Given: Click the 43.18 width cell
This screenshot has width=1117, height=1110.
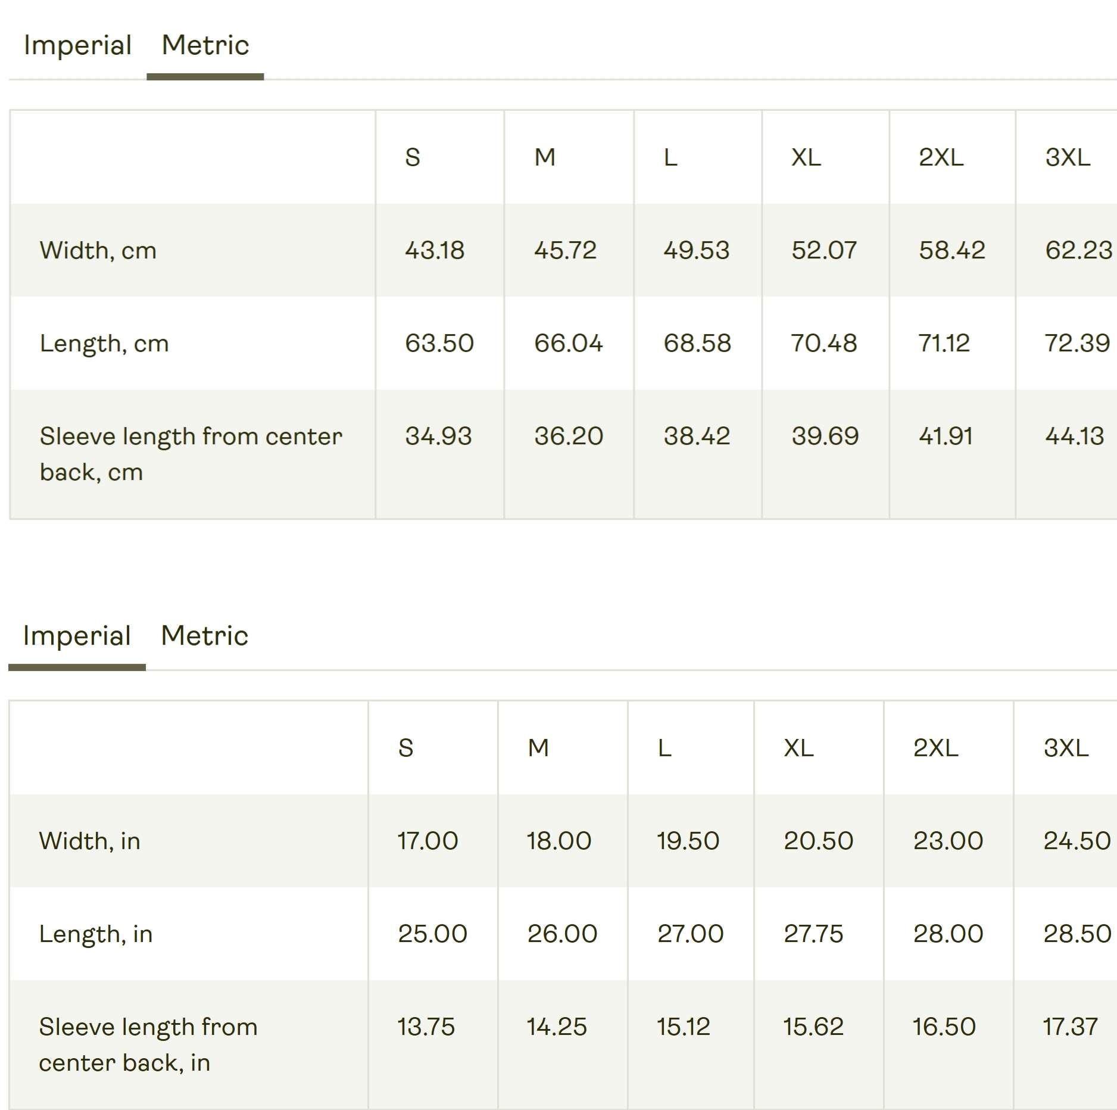Looking at the screenshot, I should pyautogui.click(x=435, y=251).
